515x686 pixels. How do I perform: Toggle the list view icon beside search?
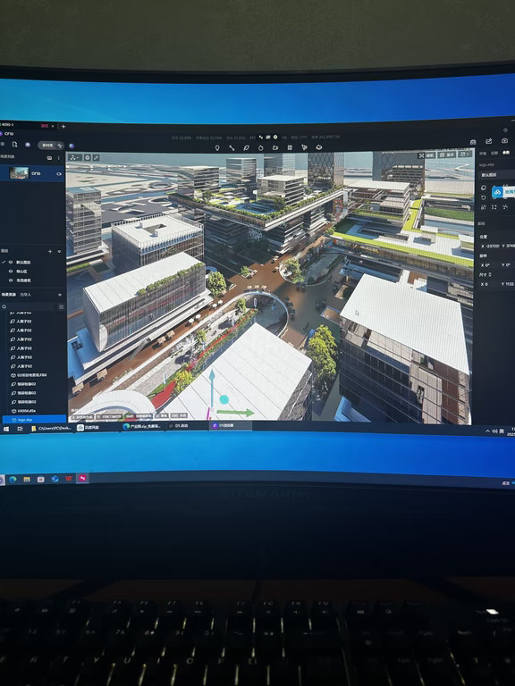pos(62,306)
